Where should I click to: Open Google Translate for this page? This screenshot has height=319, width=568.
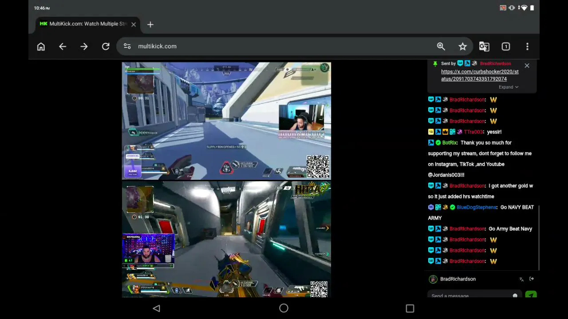point(484,47)
